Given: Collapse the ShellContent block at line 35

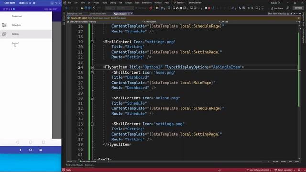Looking at the screenshot, I should click(92, 124).
